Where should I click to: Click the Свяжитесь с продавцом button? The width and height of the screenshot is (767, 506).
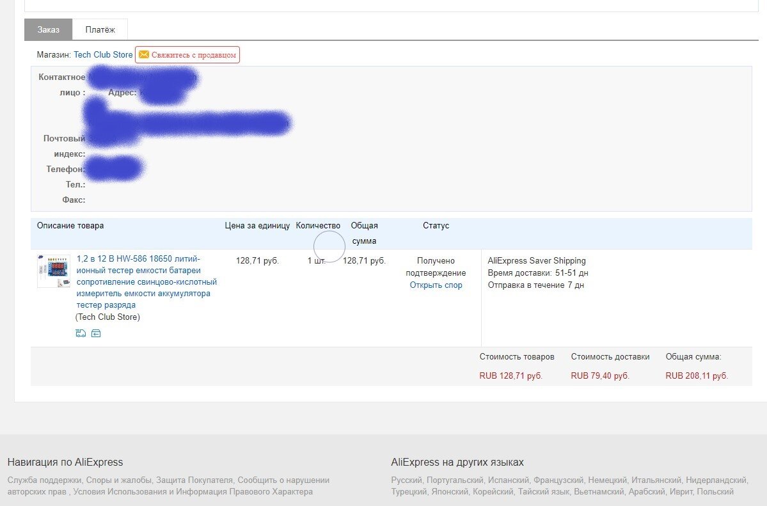[x=187, y=55]
